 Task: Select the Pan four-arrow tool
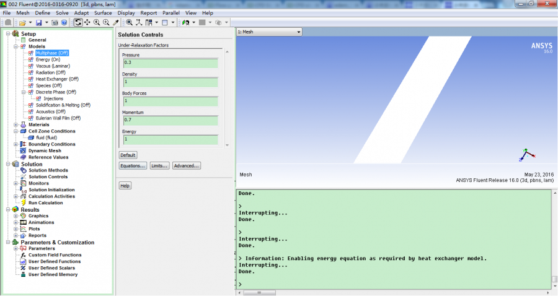[87, 22]
